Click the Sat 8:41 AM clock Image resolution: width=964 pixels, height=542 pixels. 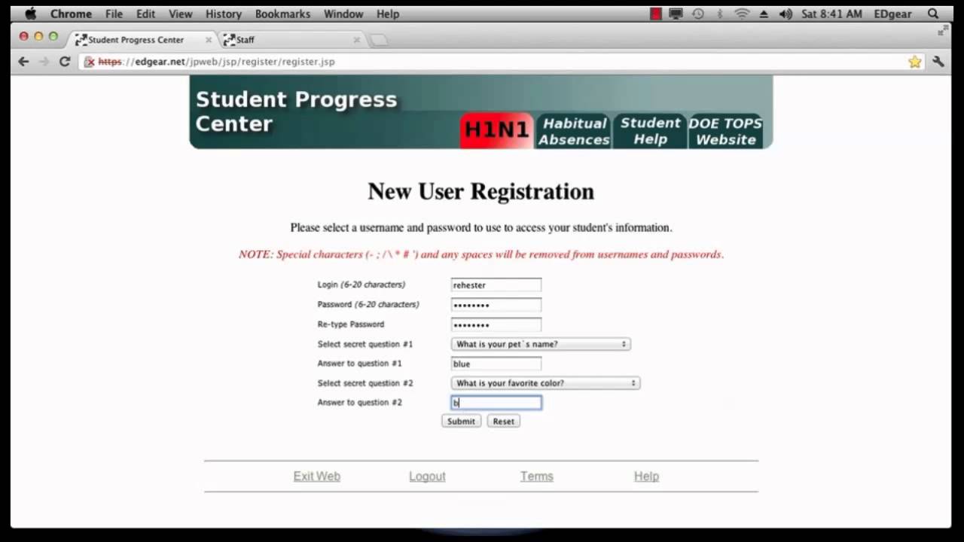click(832, 14)
